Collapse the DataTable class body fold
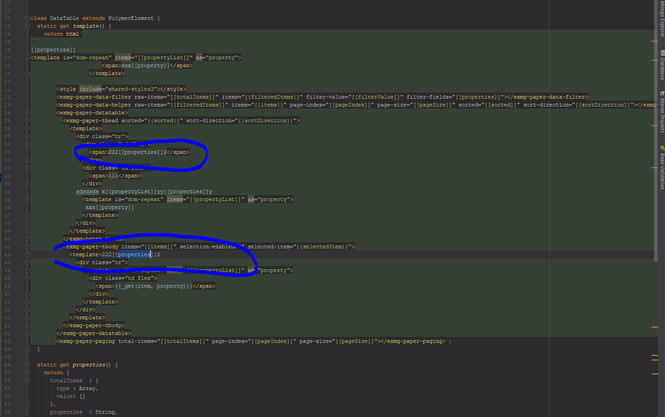Image resolution: width=665 pixels, height=417 pixels. (26, 18)
